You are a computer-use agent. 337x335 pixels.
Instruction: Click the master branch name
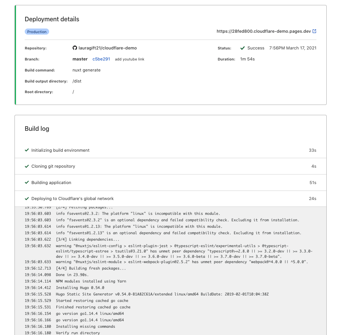[80, 59]
